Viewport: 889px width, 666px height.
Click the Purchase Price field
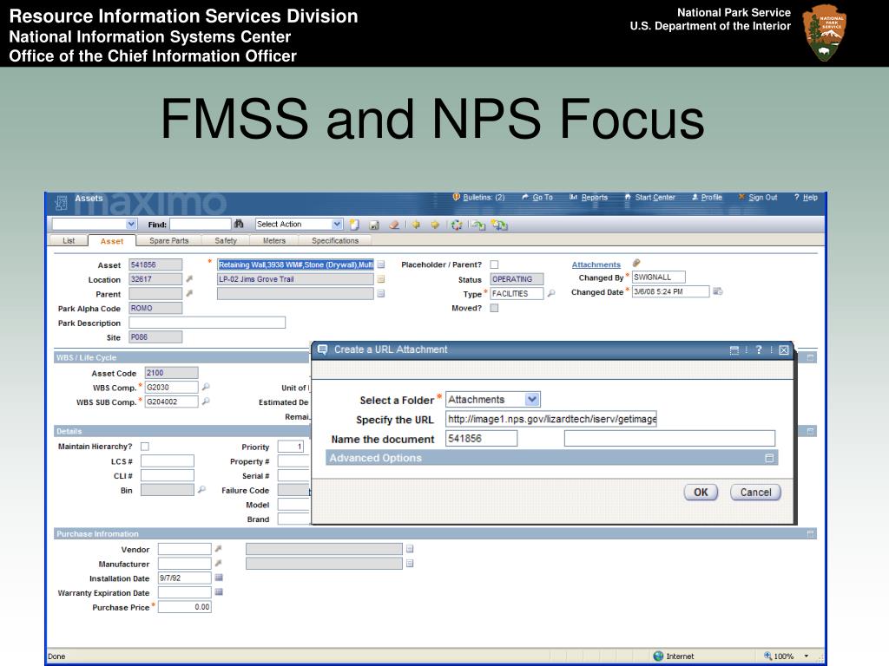(184, 607)
